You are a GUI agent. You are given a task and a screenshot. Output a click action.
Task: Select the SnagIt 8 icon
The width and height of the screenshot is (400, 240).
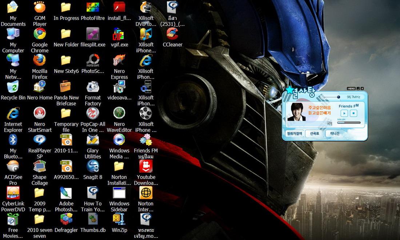(x=93, y=170)
